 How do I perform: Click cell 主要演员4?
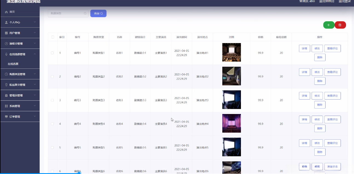(161, 124)
